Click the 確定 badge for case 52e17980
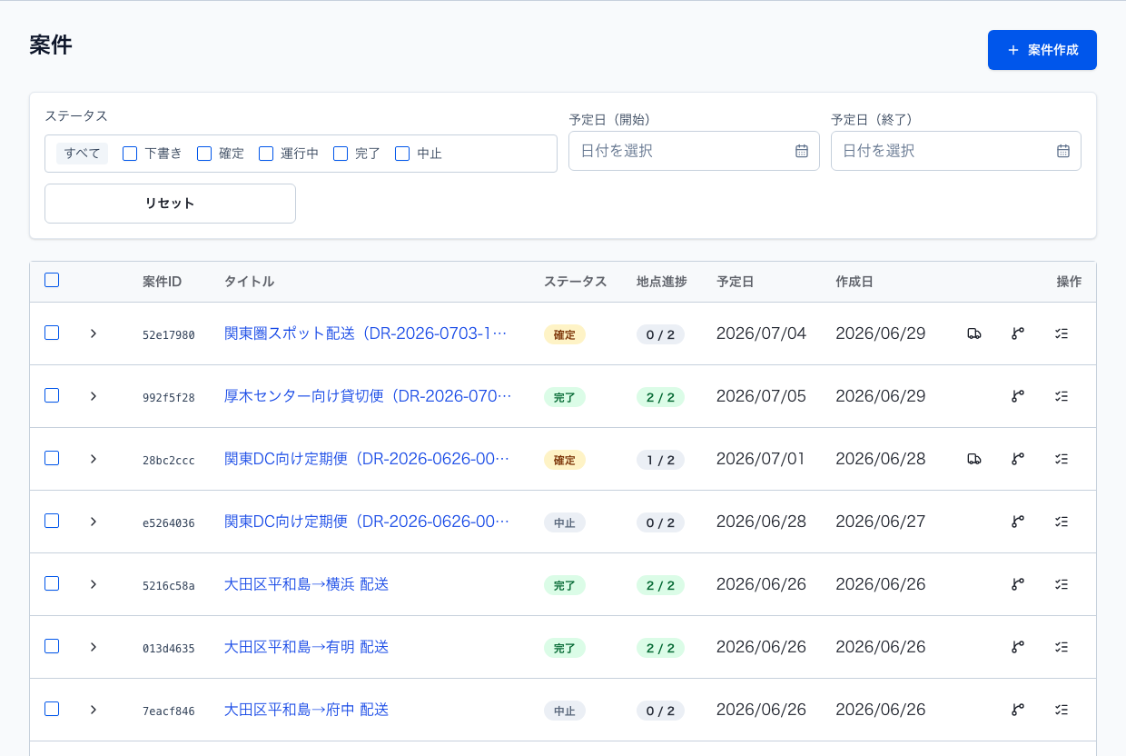This screenshot has width=1126, height=756. [565, 334]
